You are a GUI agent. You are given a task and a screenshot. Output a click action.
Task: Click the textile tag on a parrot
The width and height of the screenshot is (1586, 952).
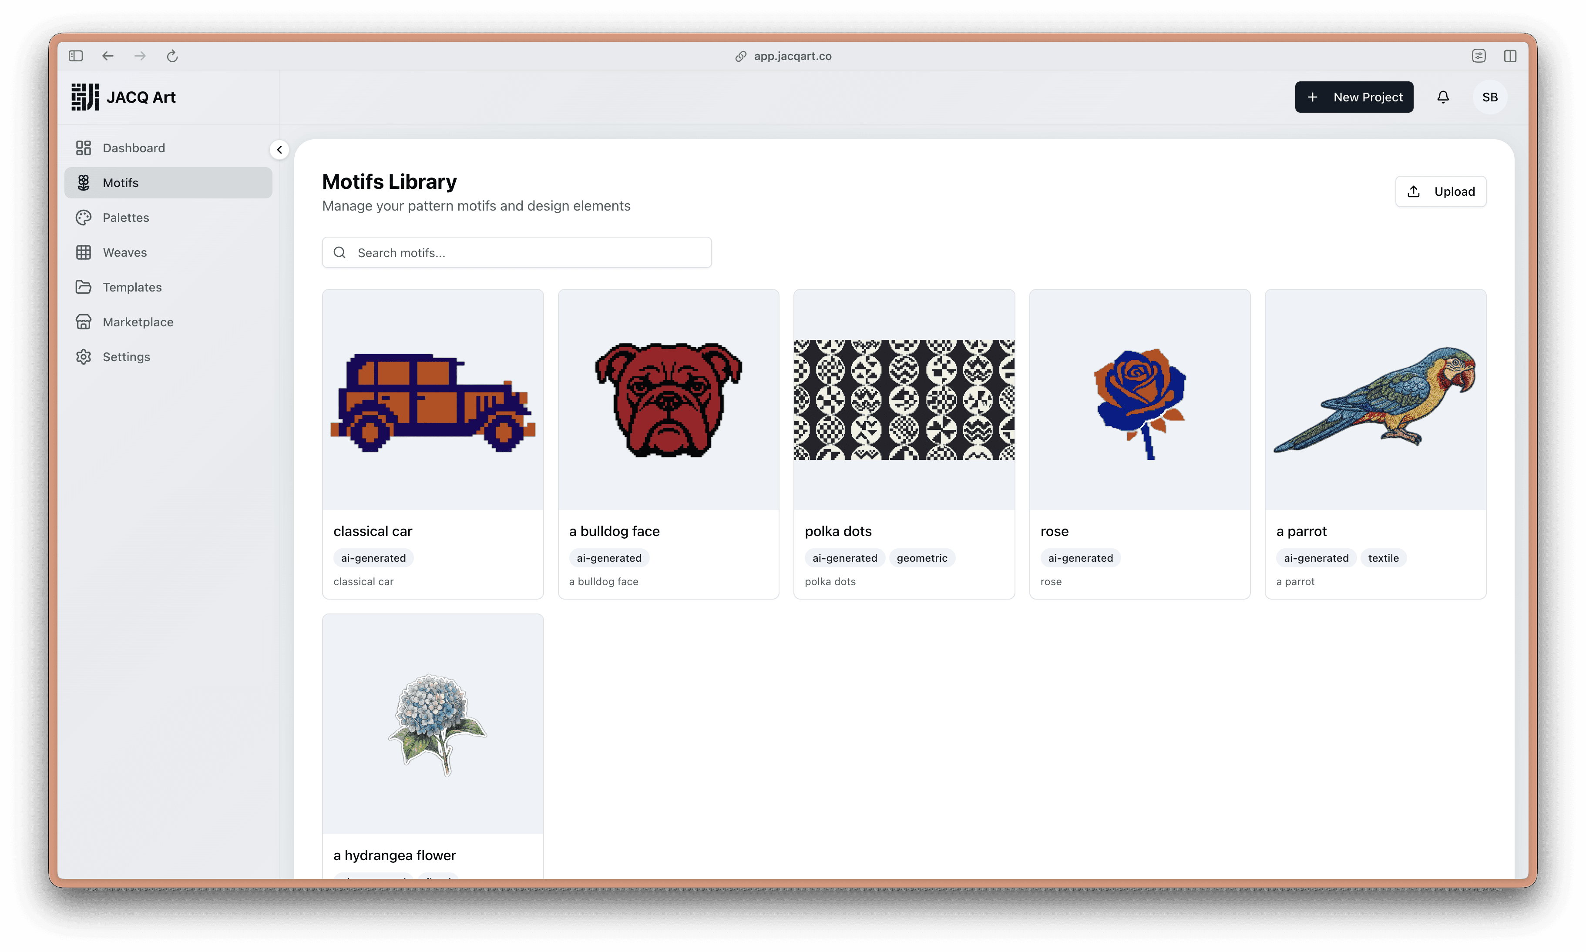[1383, 558]
